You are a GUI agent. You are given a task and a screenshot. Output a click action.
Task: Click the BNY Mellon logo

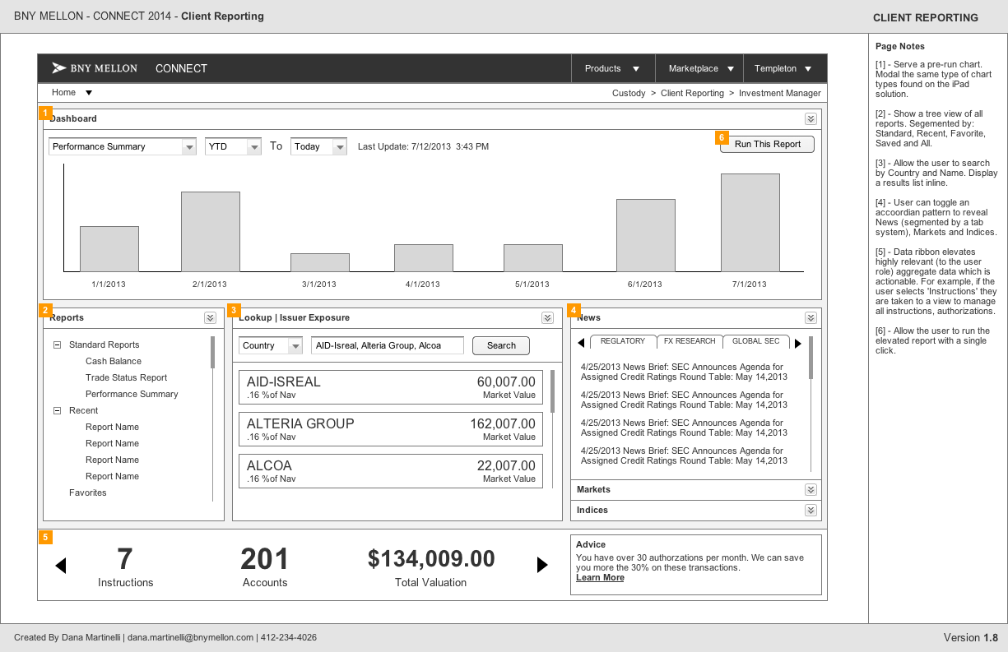(x=94, y=68)
